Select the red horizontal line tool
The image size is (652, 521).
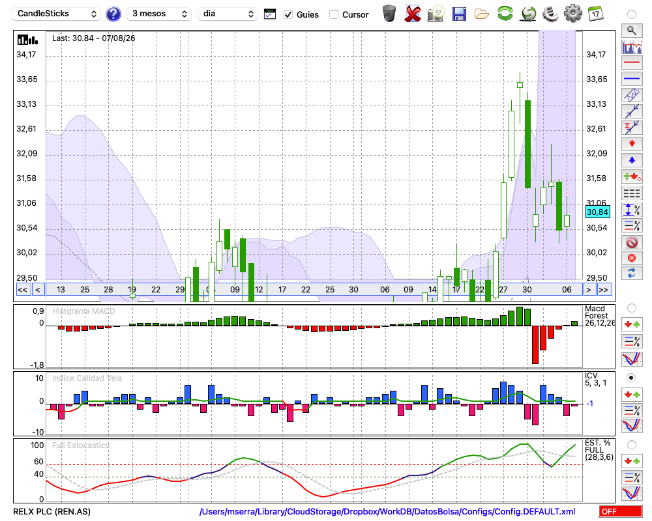tap(632, 63)
